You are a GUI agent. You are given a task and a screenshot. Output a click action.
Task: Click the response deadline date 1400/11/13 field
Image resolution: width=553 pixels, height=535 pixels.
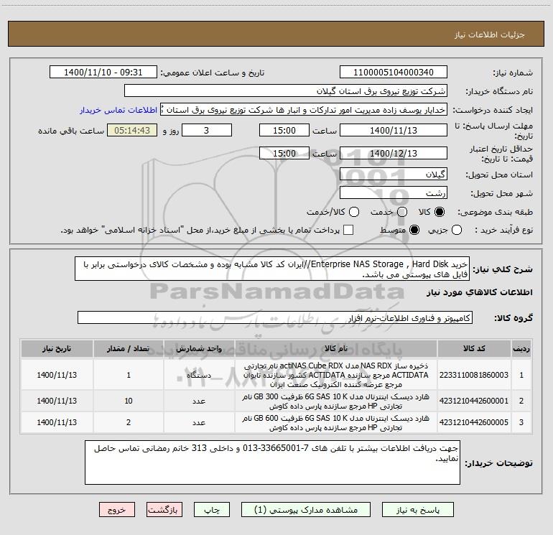(x=394, y=130)
